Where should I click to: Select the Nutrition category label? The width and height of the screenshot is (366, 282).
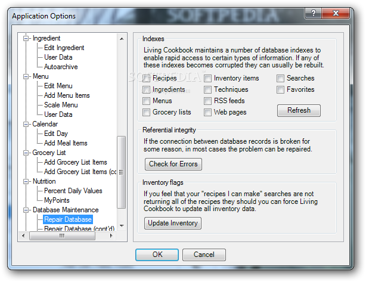44,181
